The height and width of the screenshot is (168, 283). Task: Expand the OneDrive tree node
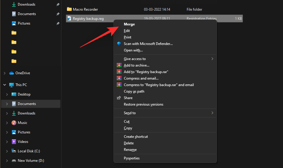click(4, 73)
